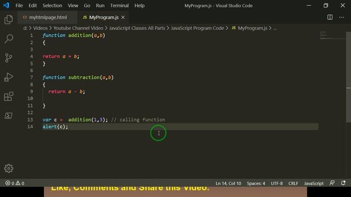Click 'return a - b;' on line 9
Screen dimensions: 351x197
coord(67,91)
